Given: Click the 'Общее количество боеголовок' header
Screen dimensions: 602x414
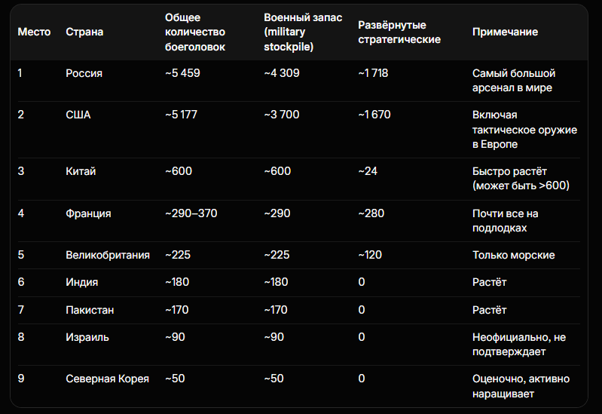Looking at the screenshot, I should click(x=195, y=32).
